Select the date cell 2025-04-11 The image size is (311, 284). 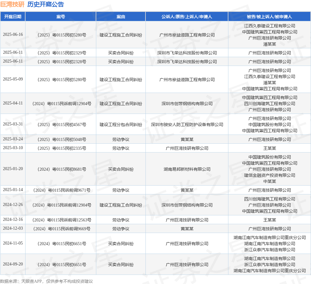pyautogui.click(x=13, y=103)
